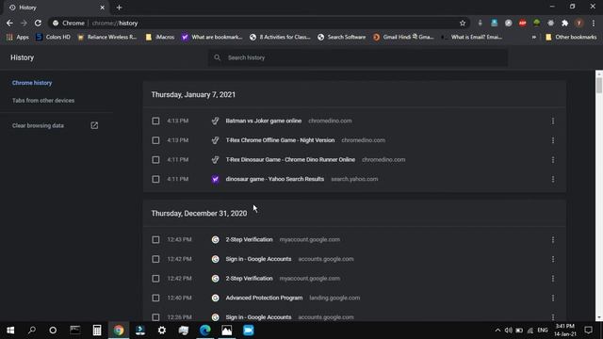Open T-Rex Chrome Offline Game Night Version link
Image resolution: width=603 pixels, height=339 pixels.
click(x=280, y=140)
